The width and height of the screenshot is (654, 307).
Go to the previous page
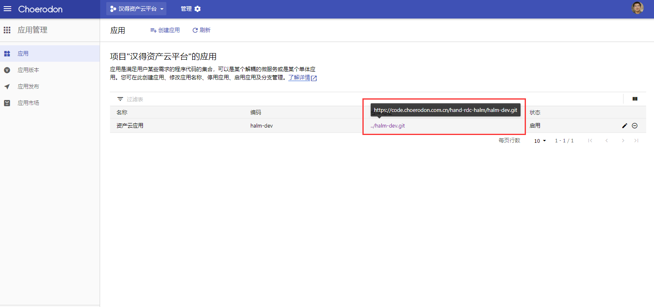coord(607,141)
